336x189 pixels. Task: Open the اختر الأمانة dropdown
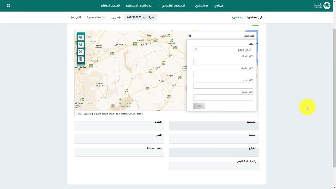tap(223, 62)
